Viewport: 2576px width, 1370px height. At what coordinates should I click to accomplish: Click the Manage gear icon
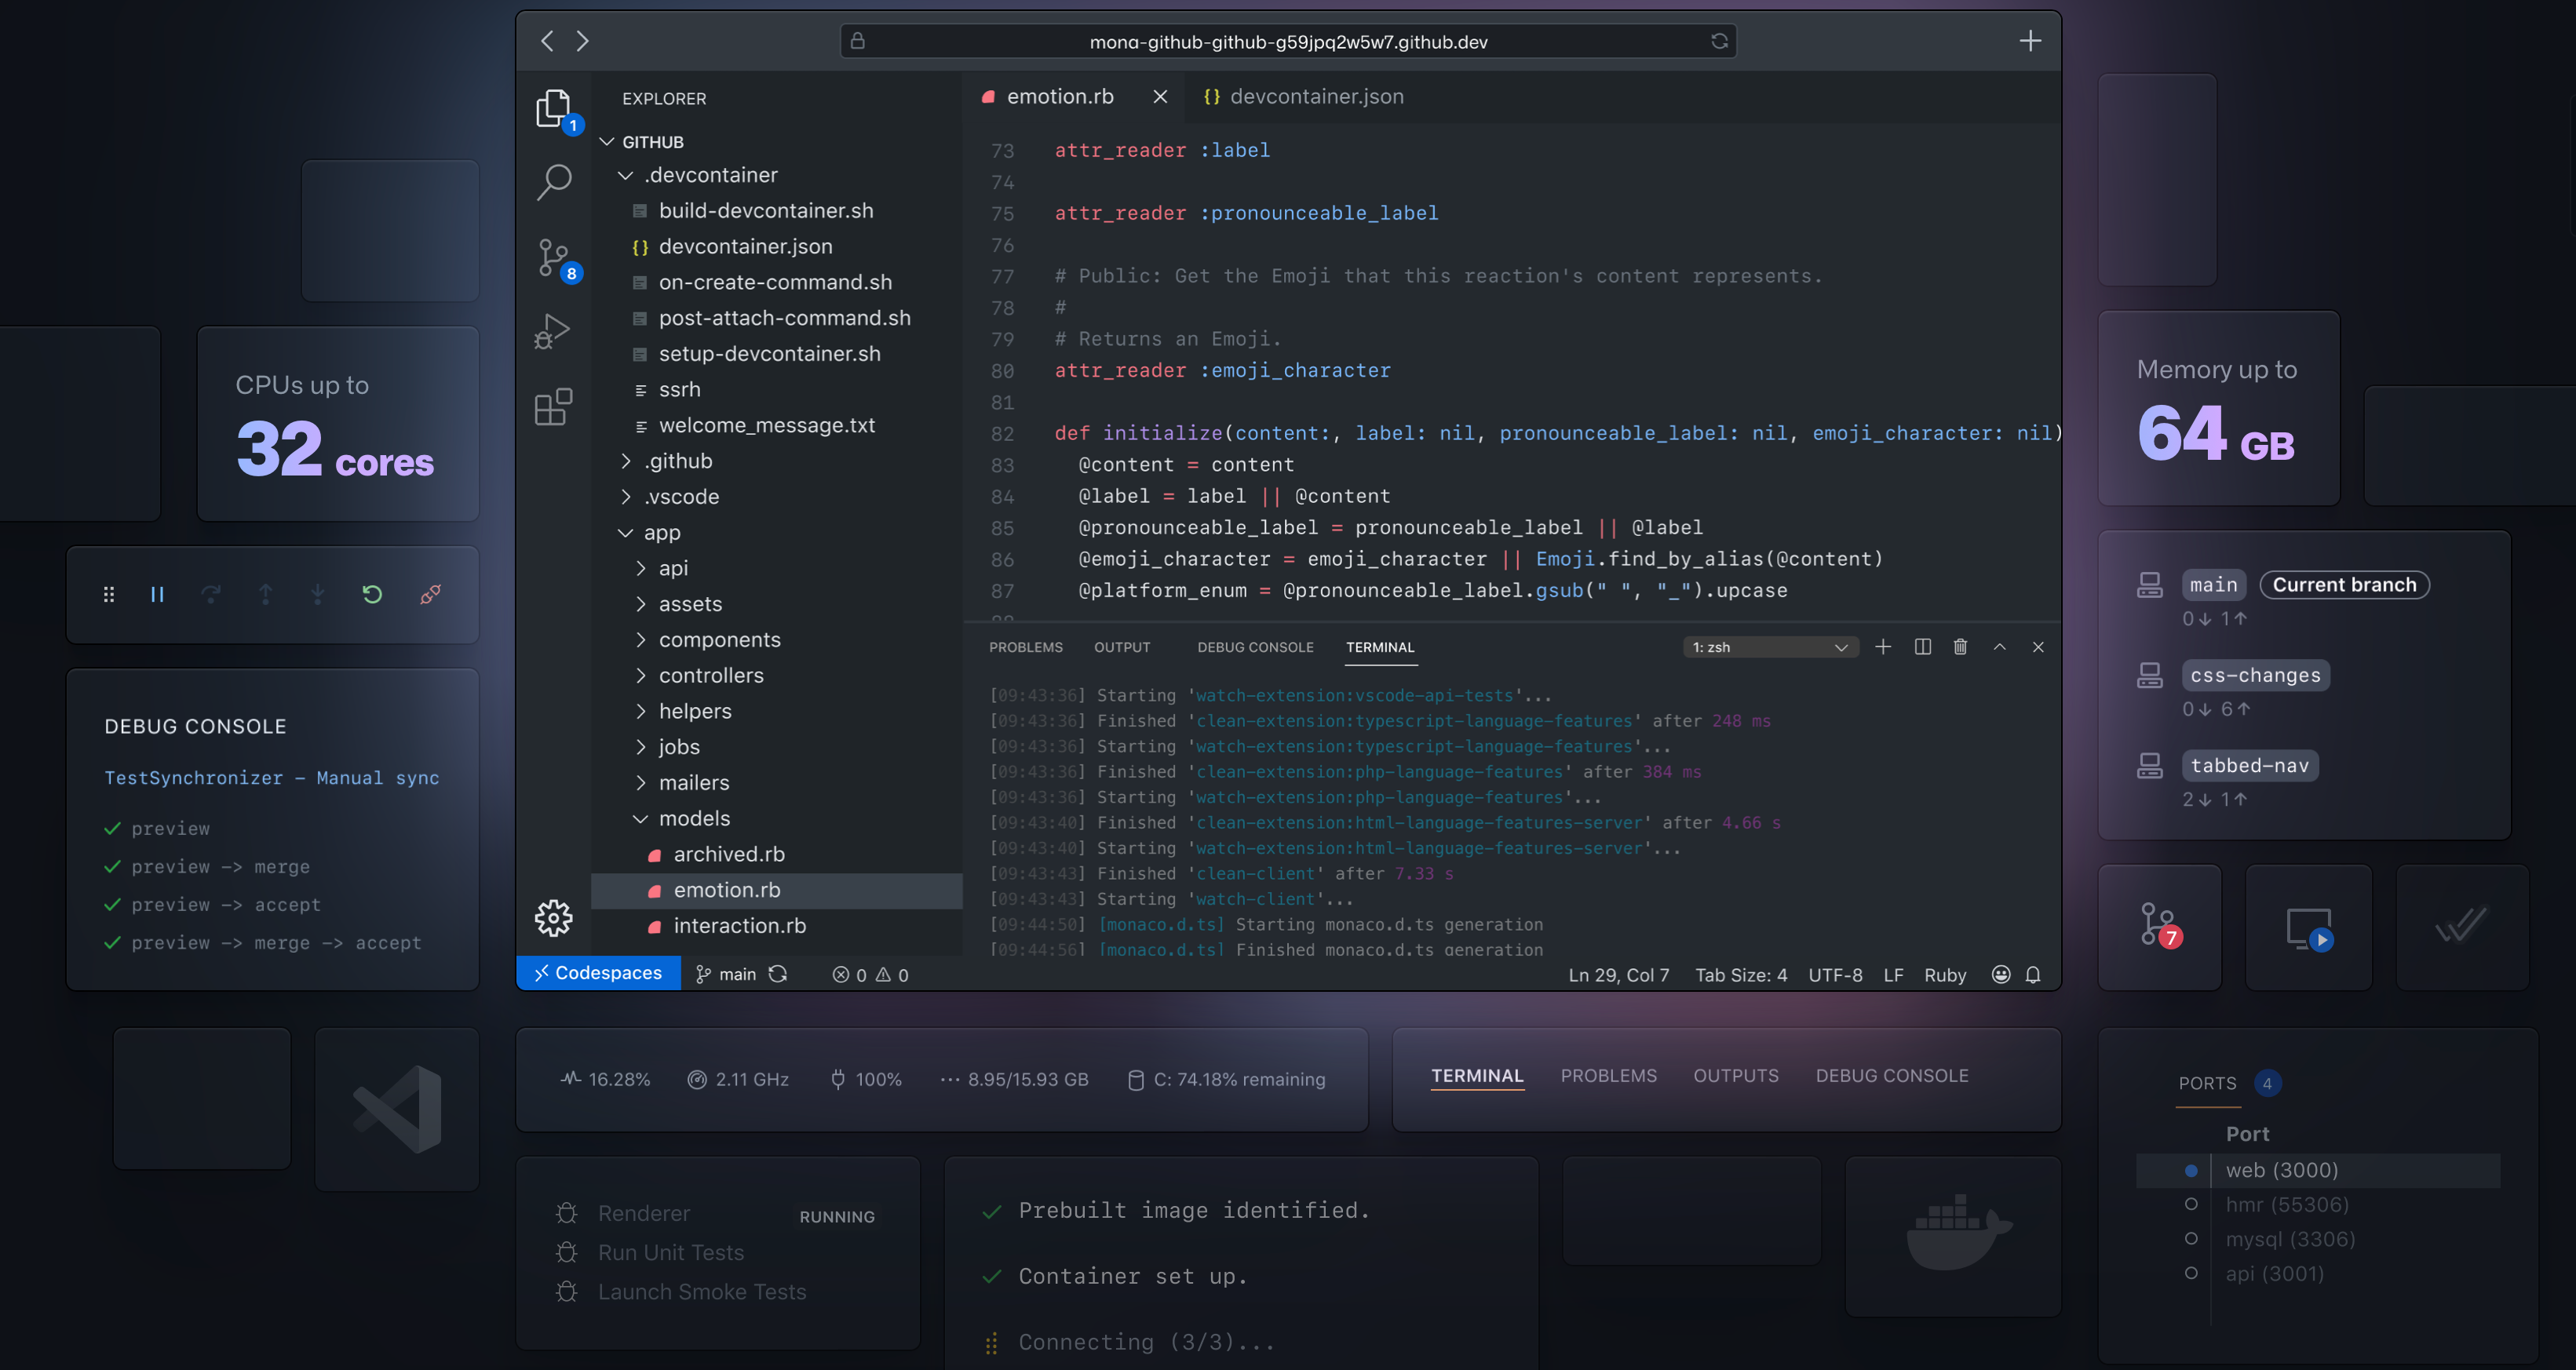[x=553, y=917]
